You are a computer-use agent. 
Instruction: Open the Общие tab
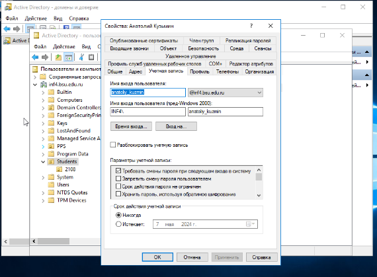pyautogui.click(x=114, y=71)
